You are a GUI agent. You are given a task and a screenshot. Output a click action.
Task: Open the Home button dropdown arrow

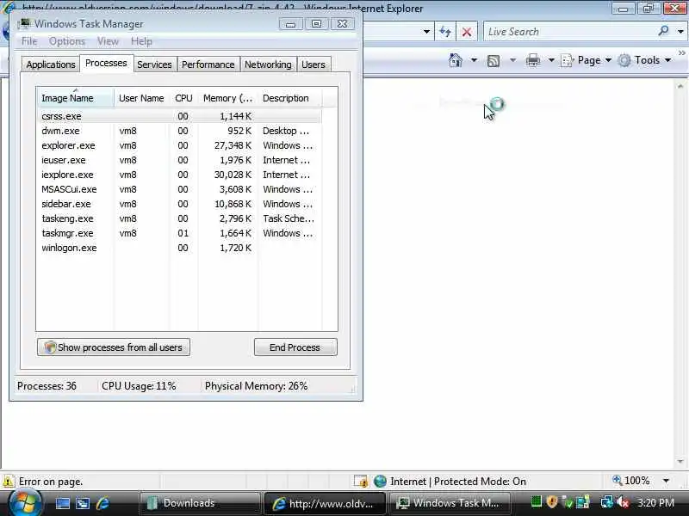coord(474,60)
